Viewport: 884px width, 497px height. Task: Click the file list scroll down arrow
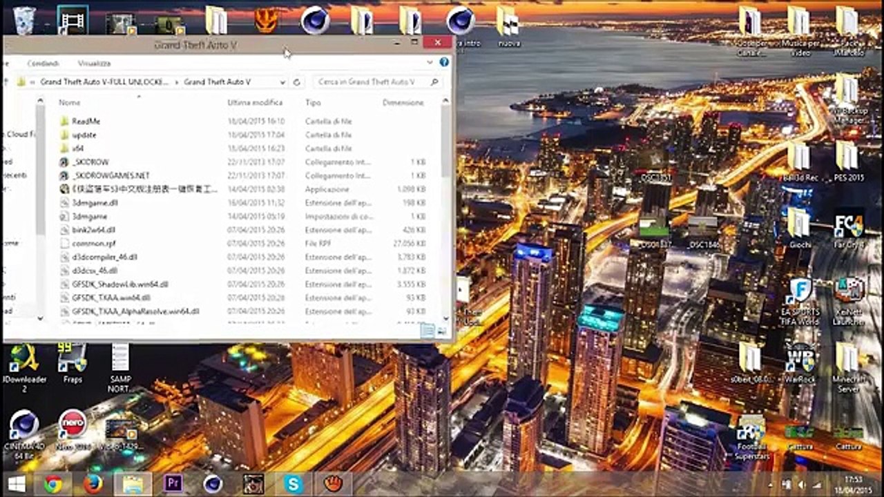pyautogui.click(x=445, y=319)
